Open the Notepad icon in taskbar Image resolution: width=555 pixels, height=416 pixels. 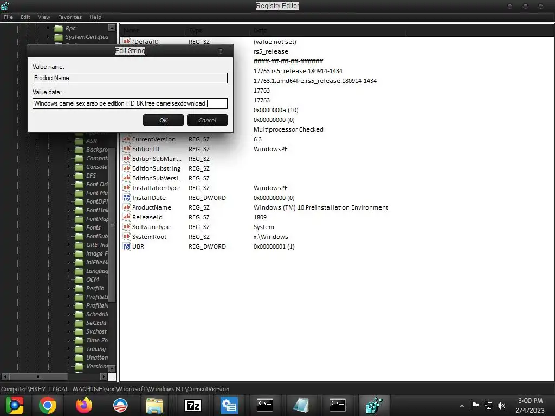pos(301,405)
